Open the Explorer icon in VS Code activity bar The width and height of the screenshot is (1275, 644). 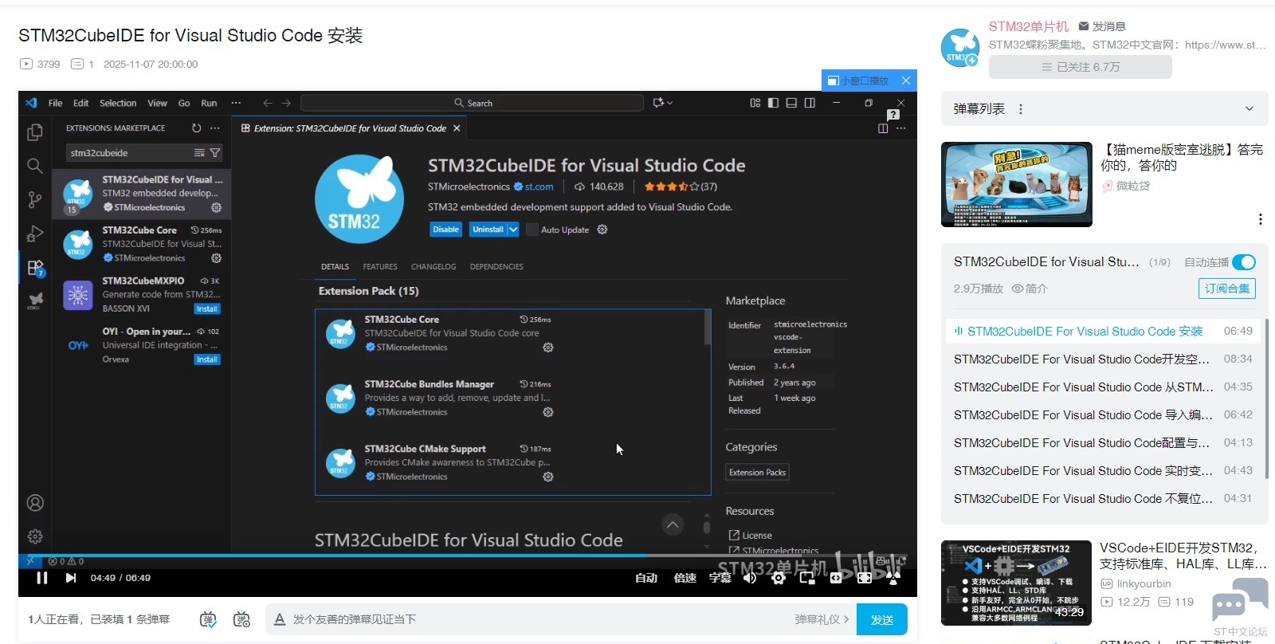tap(35, 132)
